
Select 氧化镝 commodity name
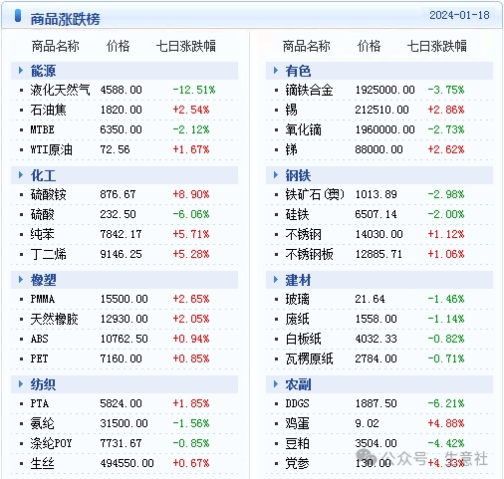click(303, 129)
